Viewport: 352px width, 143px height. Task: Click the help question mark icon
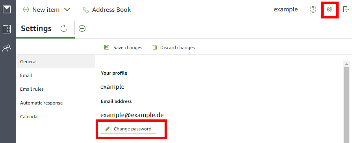pyautogui.click(x=313, y=10)
